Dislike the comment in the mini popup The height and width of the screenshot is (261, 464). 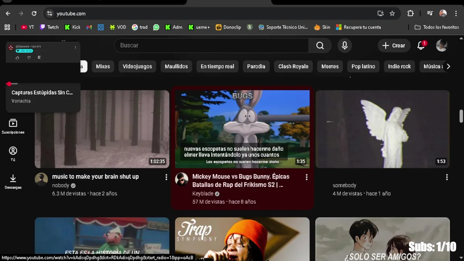click(x=29, y=57)
